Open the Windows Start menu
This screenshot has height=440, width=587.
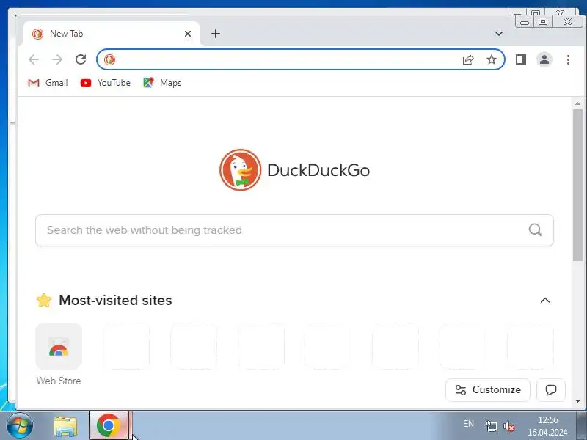(20, 426)
